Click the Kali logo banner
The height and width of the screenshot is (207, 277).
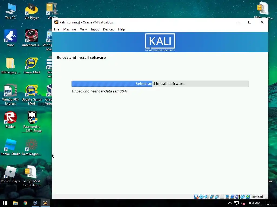160,42
